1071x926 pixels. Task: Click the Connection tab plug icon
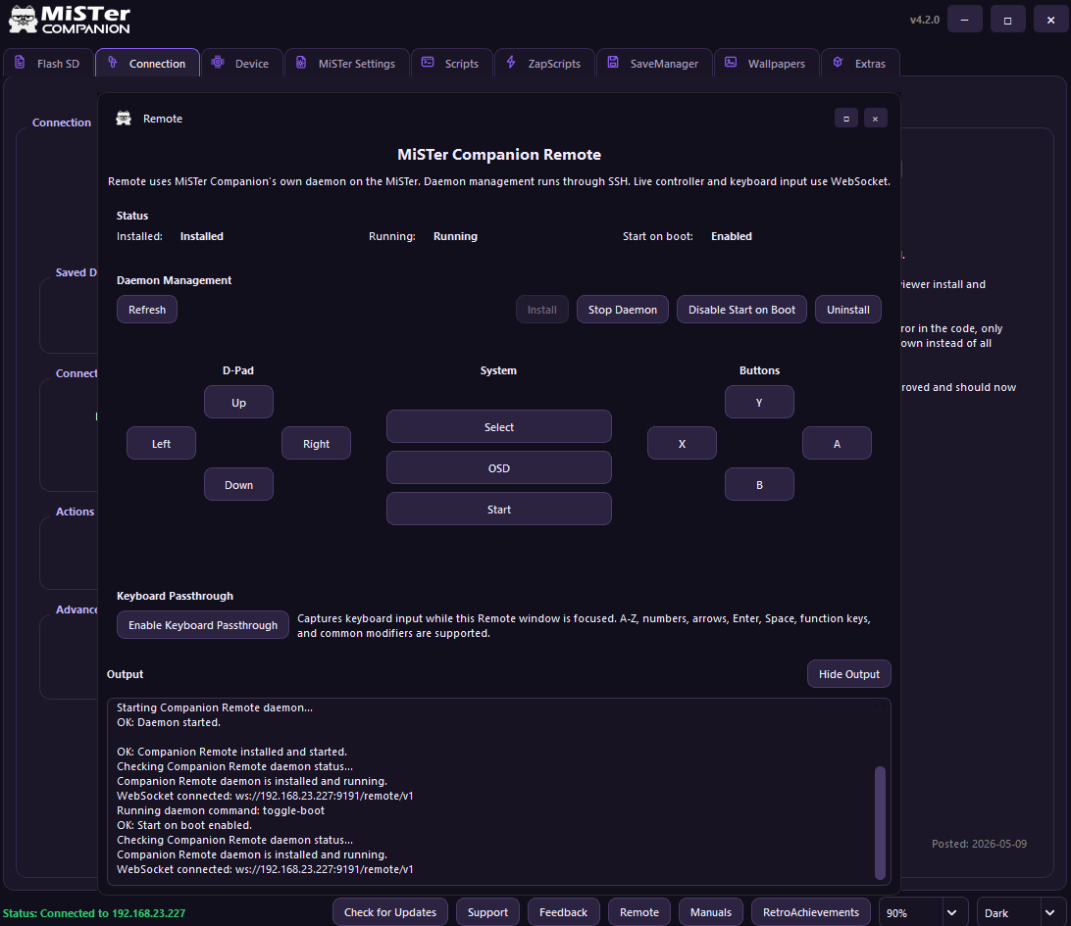pos(113,62)
